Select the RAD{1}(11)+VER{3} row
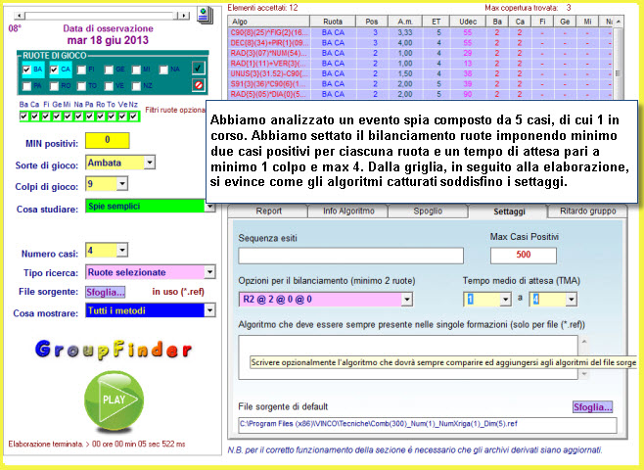This screenshot has width=644, height=470. pyautogui.click(x=421, y=64)
